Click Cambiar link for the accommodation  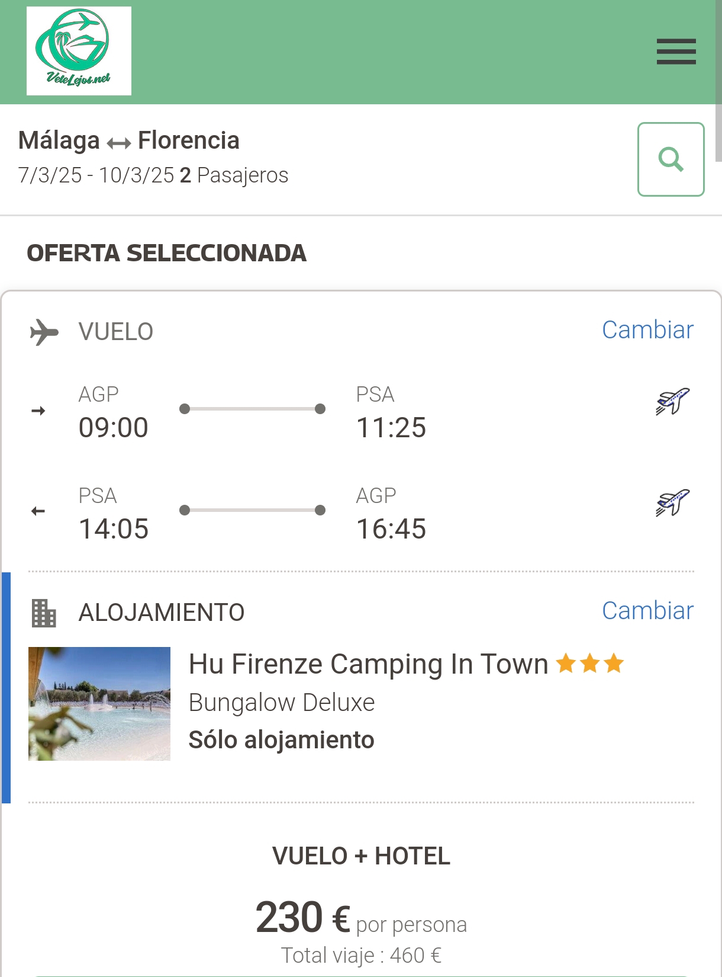coord(647,611)
